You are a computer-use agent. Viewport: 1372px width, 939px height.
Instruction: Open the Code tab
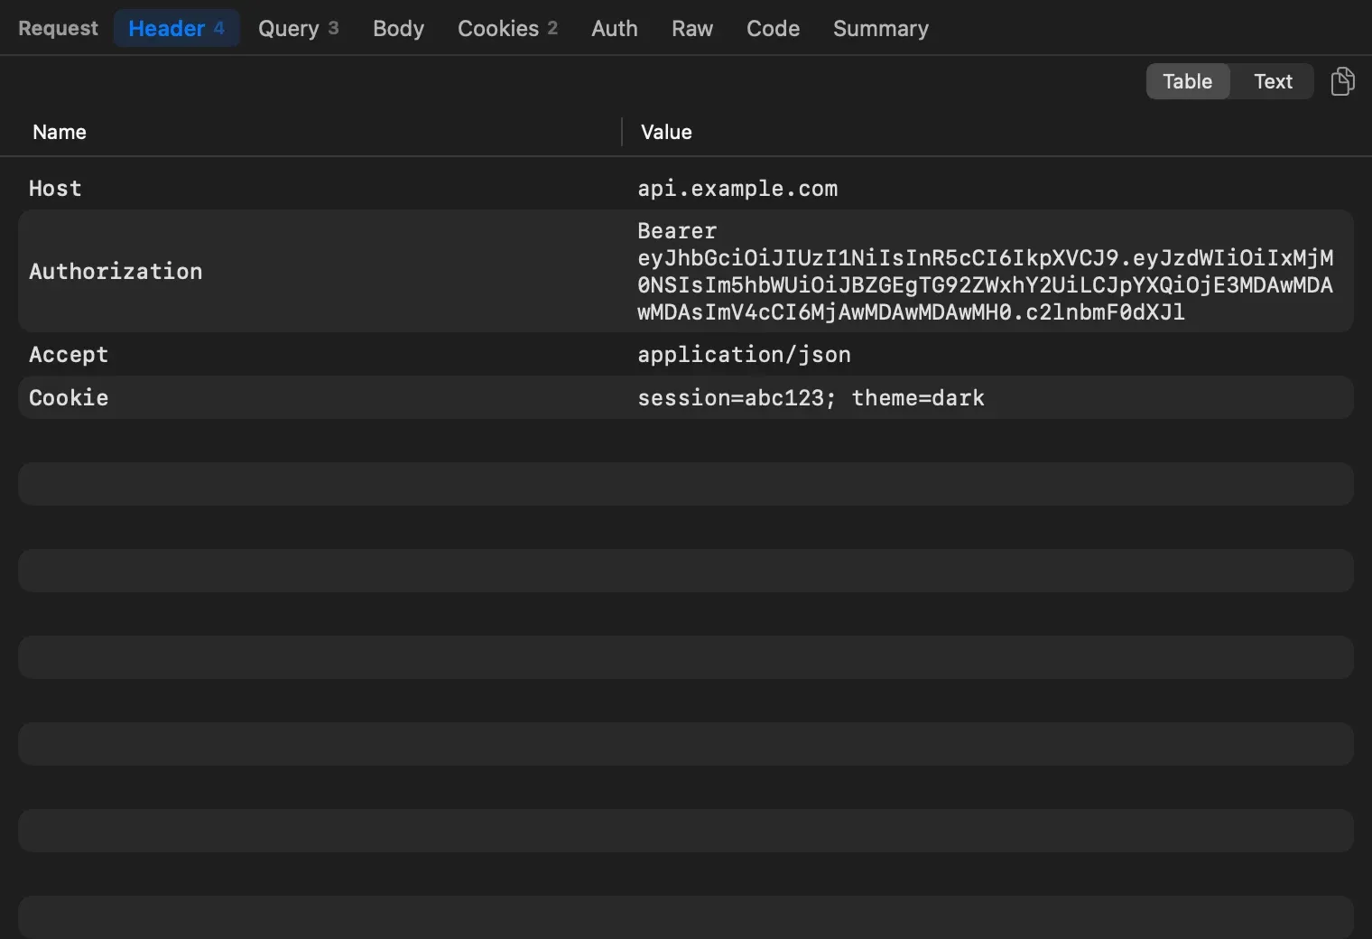point(773,28)
